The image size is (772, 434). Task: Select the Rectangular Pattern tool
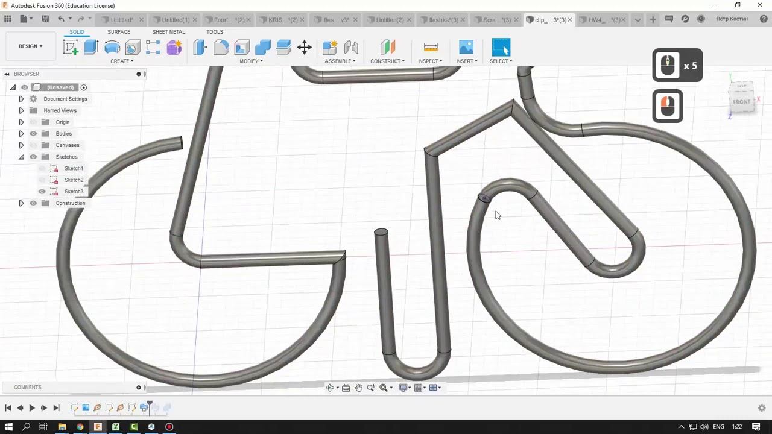click(x=153, y=47)
